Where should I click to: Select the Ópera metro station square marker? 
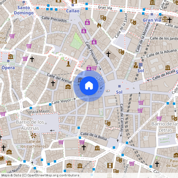click(x=8, y=61)
